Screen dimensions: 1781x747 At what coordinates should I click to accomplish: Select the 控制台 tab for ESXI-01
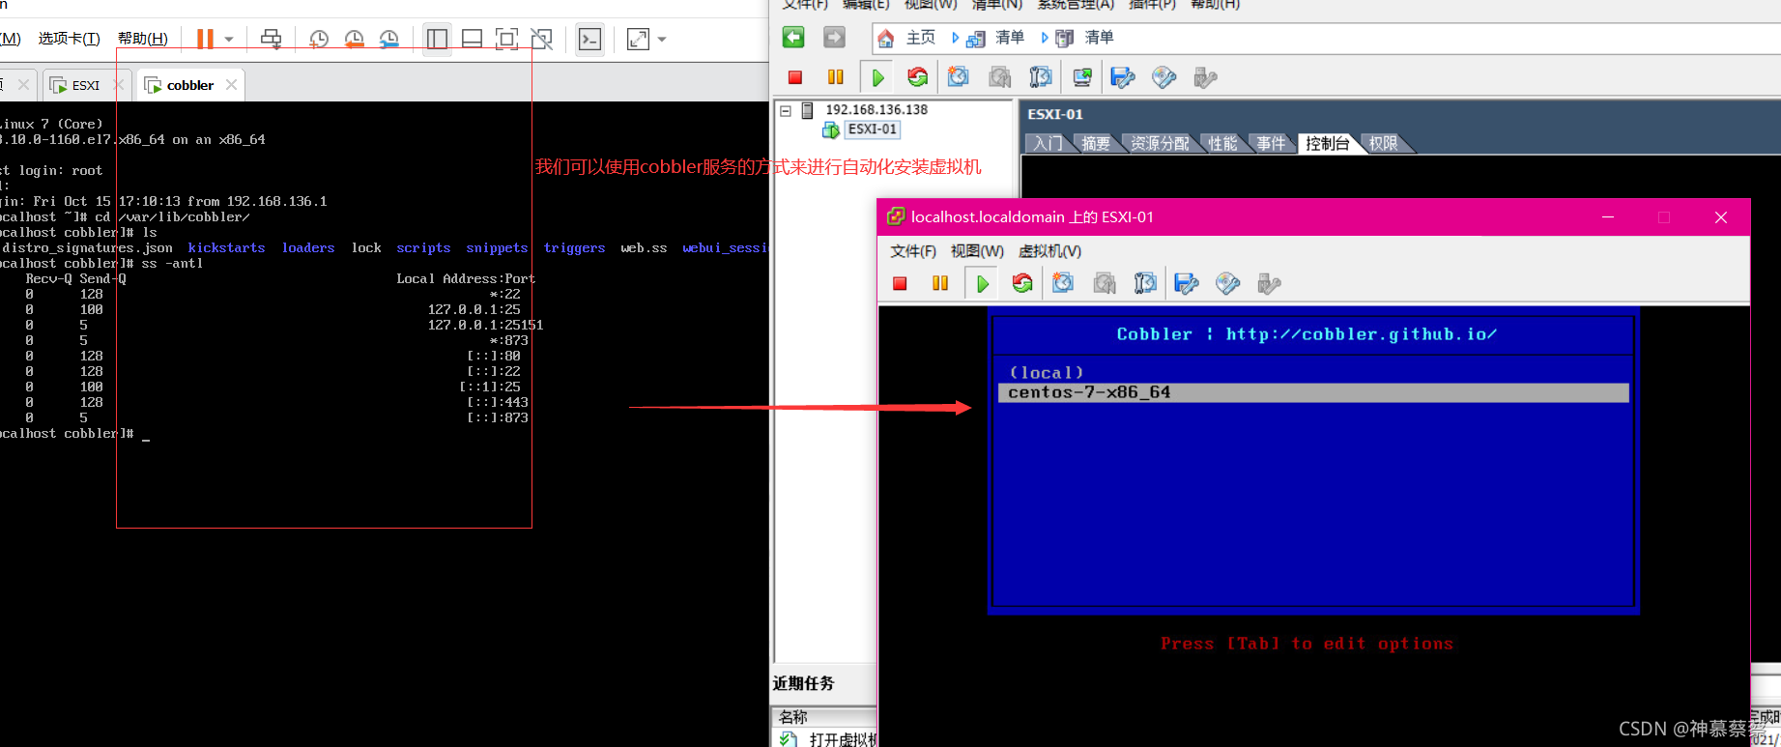(x=1328, y=143)
